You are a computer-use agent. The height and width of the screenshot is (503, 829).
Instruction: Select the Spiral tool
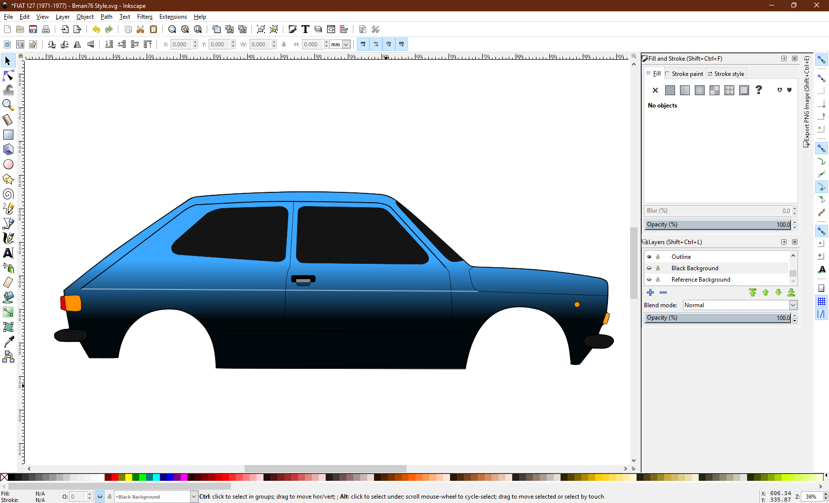pyautogui.click(x=8, y=194)
